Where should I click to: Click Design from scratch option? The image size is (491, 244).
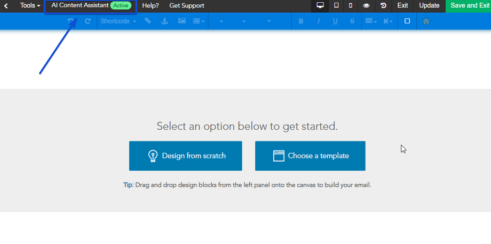click(186, 156)
